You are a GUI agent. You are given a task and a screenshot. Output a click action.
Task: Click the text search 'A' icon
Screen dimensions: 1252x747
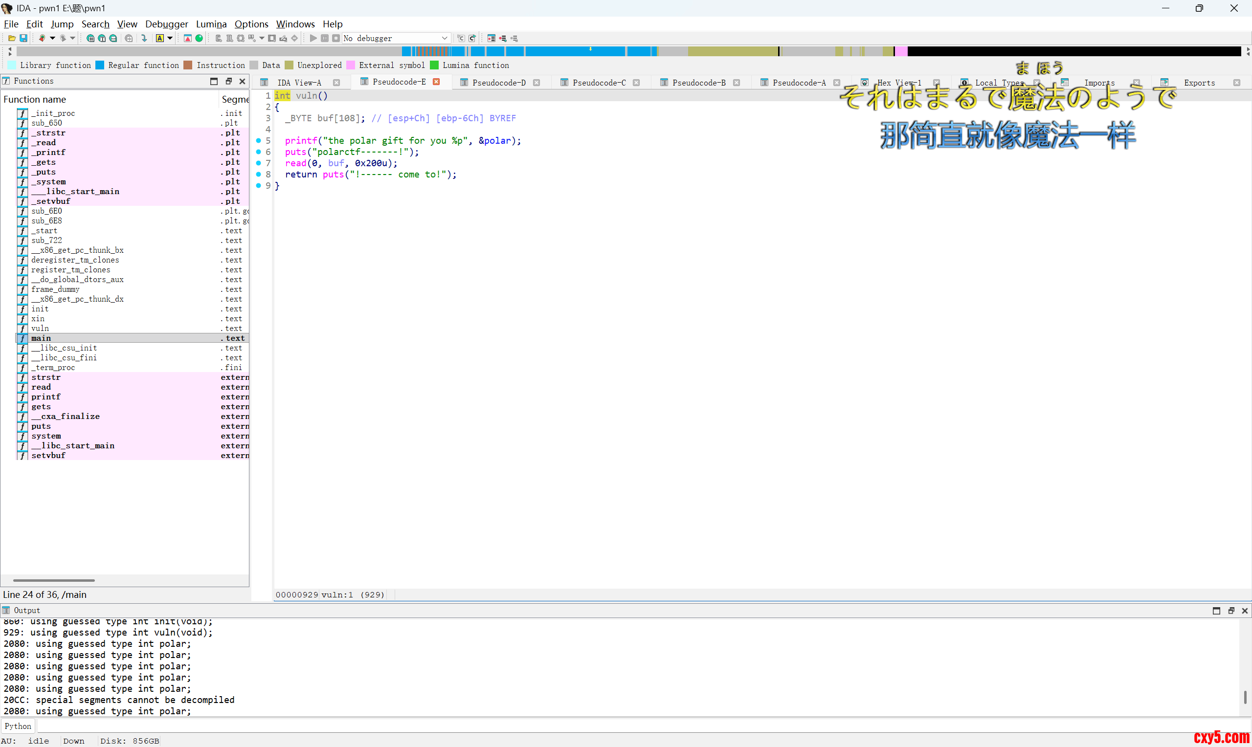click(159, 38)
